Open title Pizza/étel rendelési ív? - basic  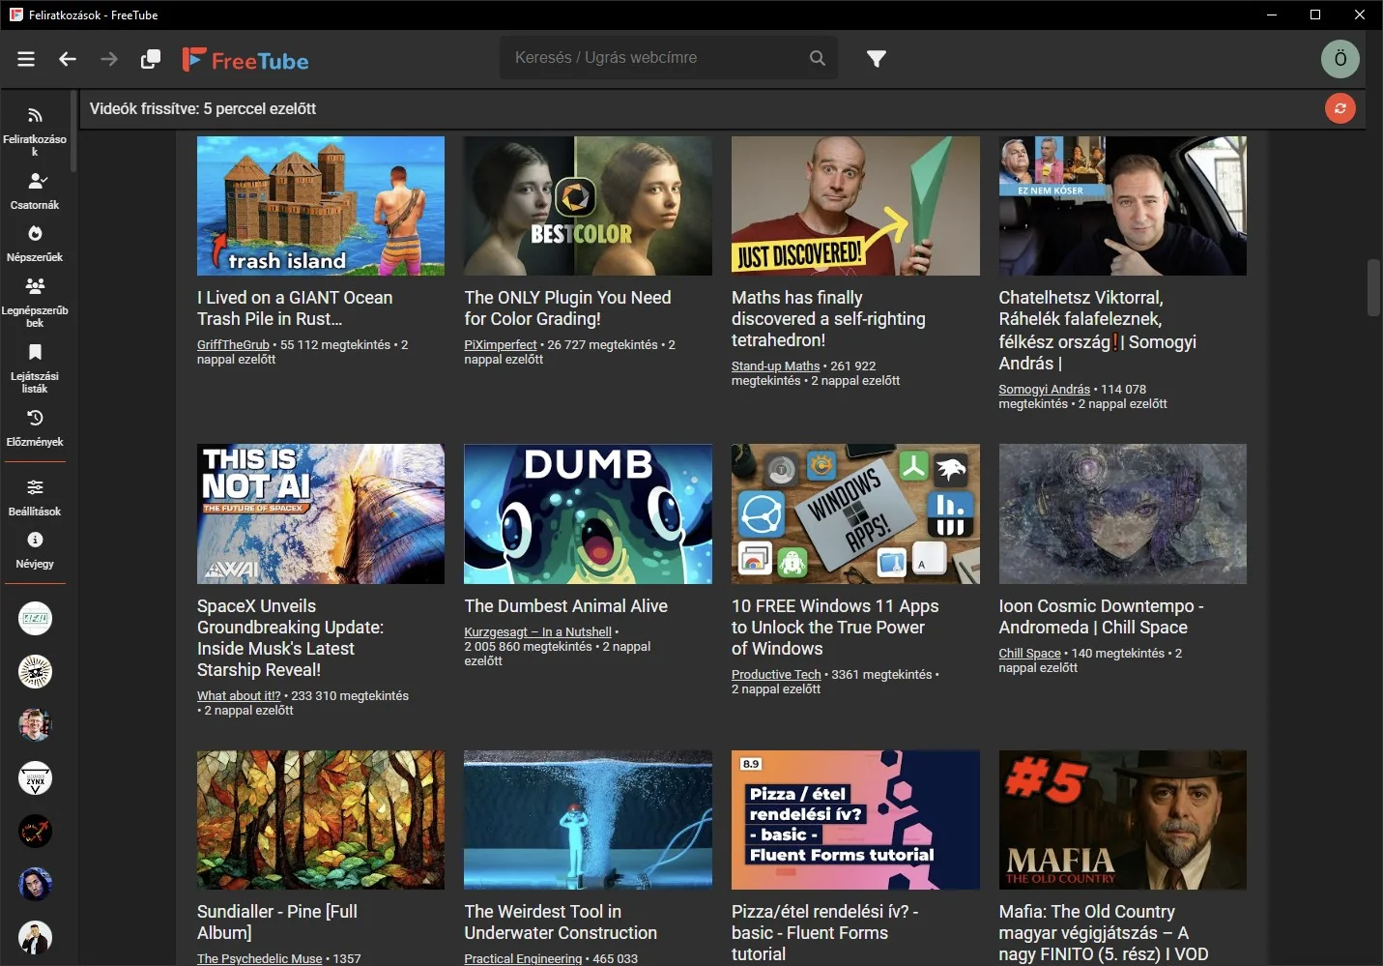(x=824, y=933)
